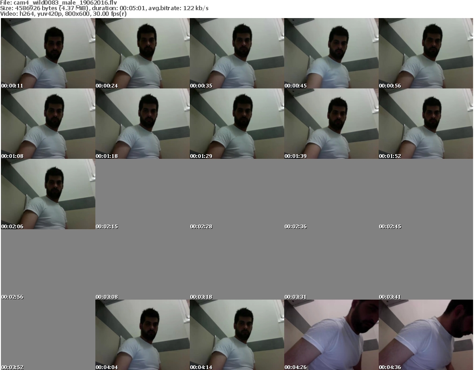Screen dimensions: 474x370
Task: Pick the frame stamped 00:04:36
Action: tap(426, 335)
